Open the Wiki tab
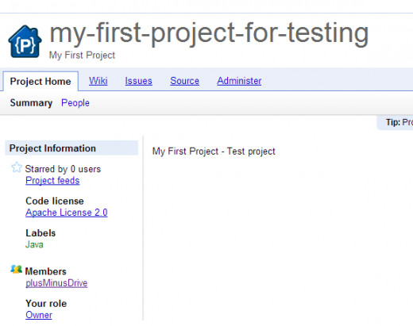 pos(98,81)
